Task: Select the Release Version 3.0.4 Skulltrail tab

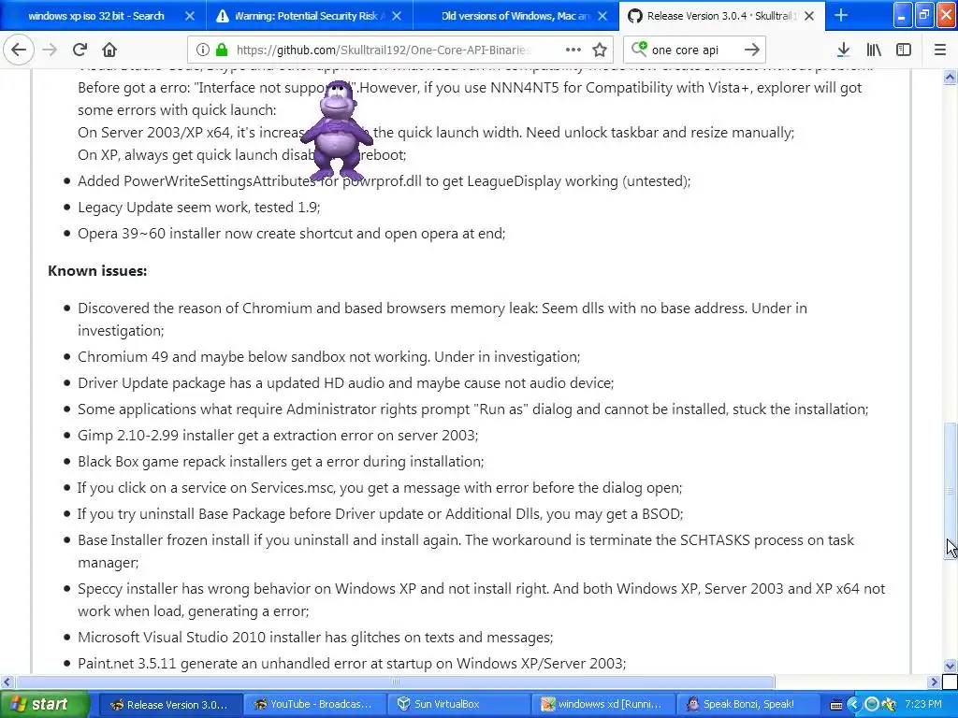Action: pyautogui.click(x=722, y=16)
